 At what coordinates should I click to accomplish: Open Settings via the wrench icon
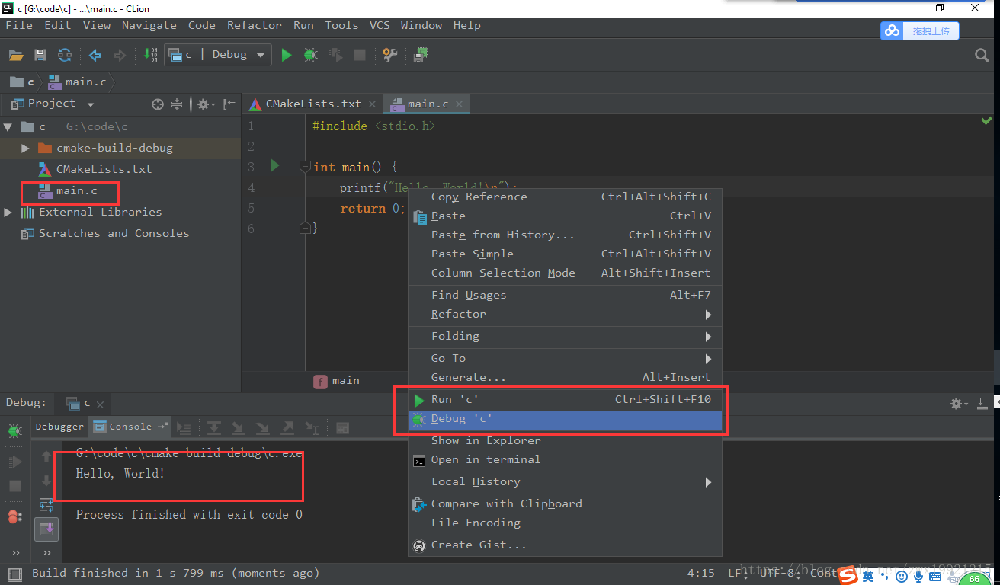tap(390, 55)
